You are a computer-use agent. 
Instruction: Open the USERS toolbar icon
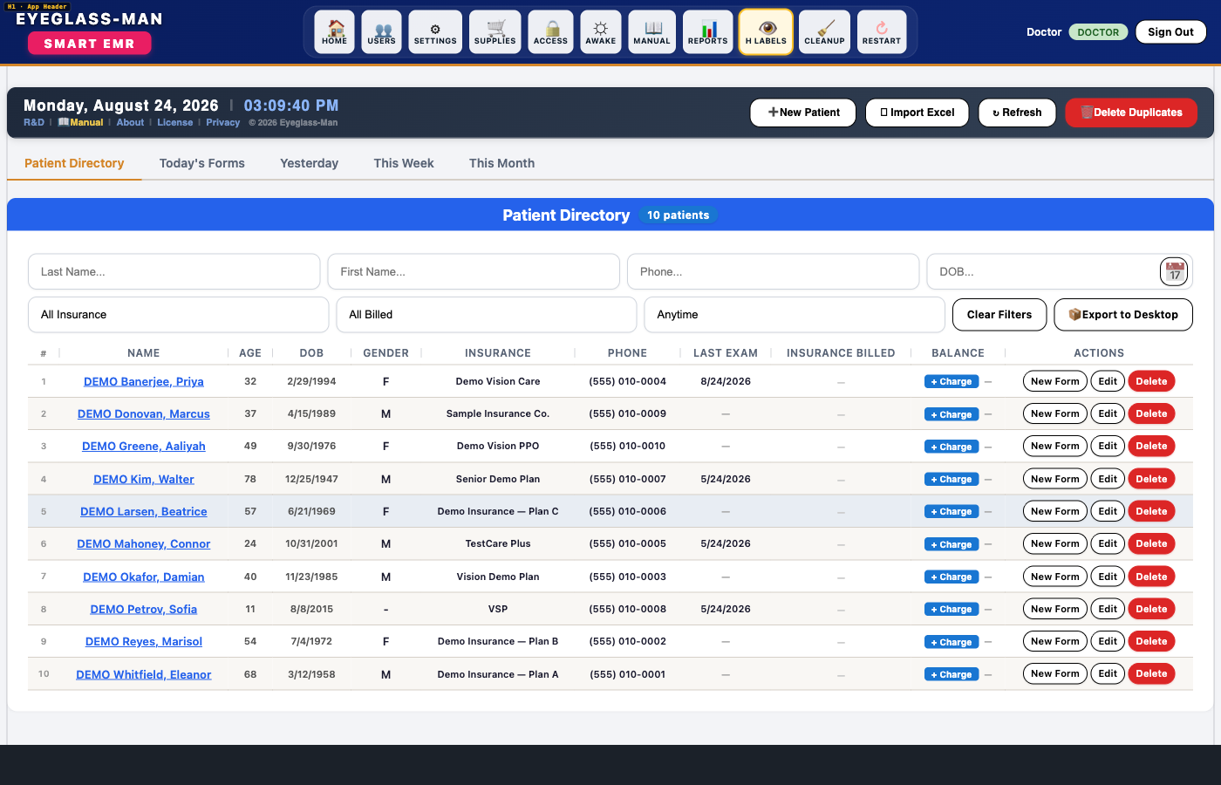coord(381,32)
